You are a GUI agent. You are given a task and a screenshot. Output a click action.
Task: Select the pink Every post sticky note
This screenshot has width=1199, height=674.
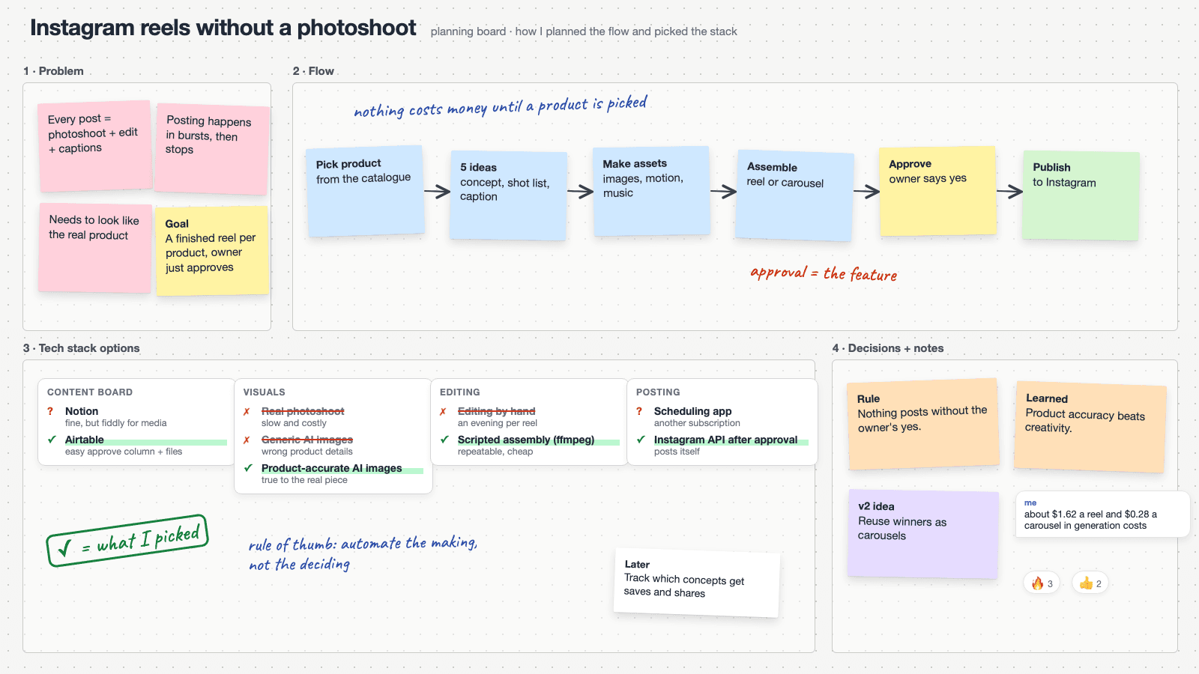(x=94, y=146)
